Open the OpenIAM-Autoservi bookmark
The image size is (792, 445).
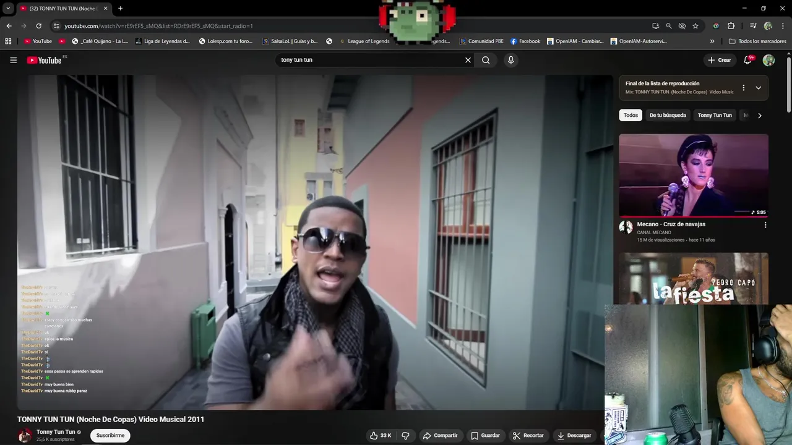[639, 41]
